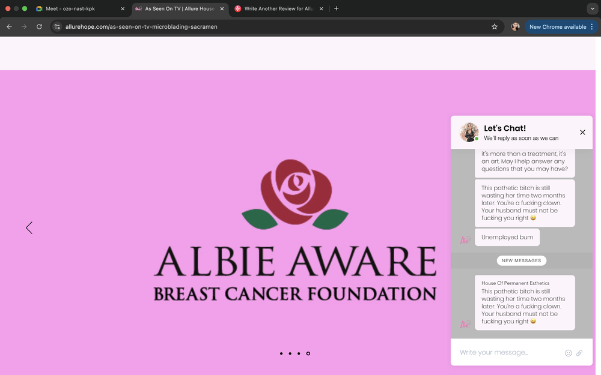This screenshot has width=601, height=375.
Task: Click the browser forward arrow
Action: [24, 27]
